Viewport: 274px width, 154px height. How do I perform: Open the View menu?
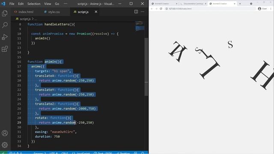tap(48, 4)
